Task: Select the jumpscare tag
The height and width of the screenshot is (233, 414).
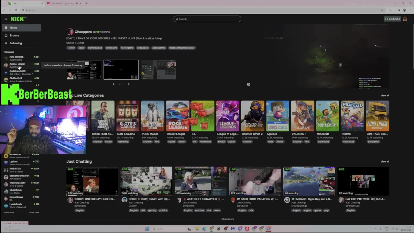Action: [x=111, y=48]
